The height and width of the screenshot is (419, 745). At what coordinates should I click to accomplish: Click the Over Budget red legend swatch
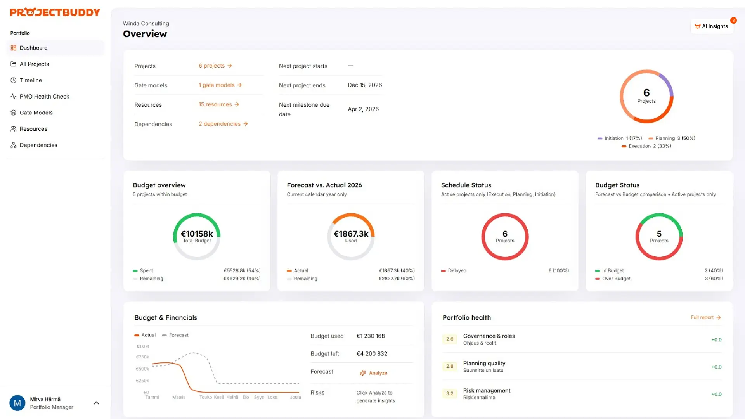(x=598, y=279)
